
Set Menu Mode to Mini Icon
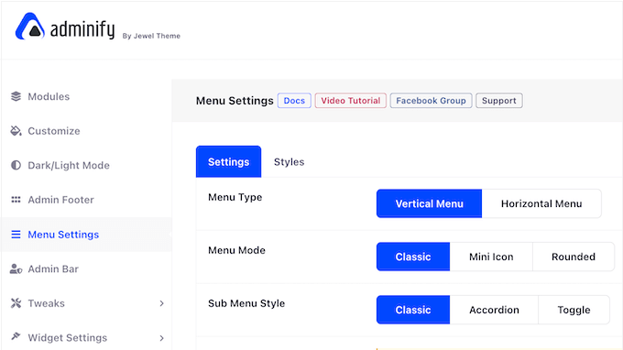click(491, 257)
